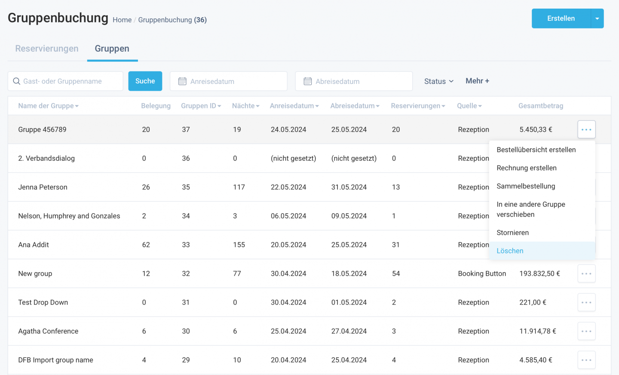The height and width of the screenshot is (375, 619).
Task: Open the Abreisedatum date field
Action: (x=354, y=81)
